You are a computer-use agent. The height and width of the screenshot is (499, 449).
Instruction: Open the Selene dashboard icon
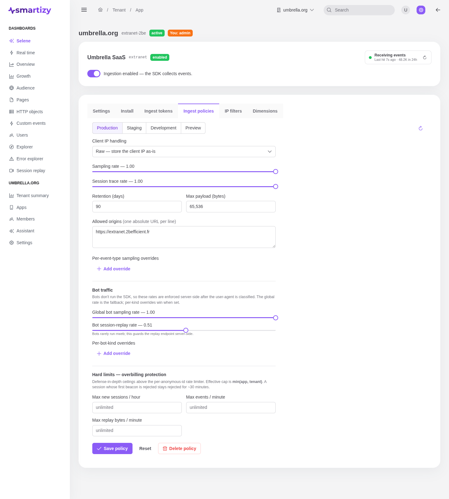coord(12,41)
